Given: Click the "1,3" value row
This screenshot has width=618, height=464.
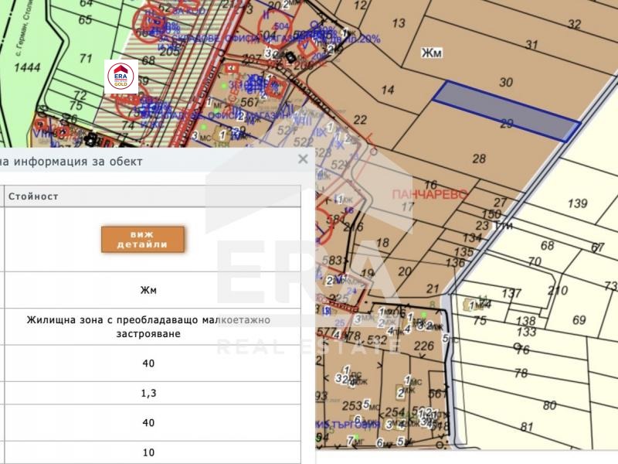Looking at the screenshot, I should [148, 394].
